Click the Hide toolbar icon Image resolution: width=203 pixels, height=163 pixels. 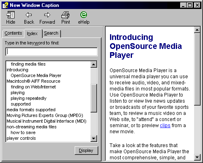[x=11, y=15]
